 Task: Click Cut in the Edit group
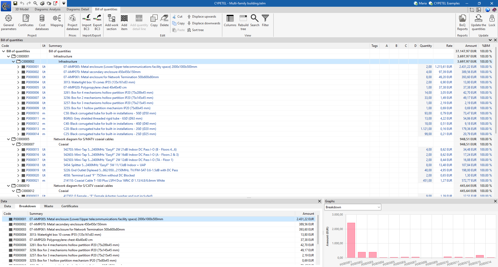(x=177, y=17)
